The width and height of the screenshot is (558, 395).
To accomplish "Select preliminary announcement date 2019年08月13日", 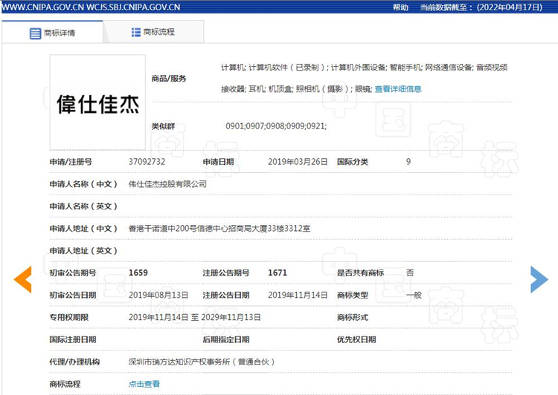I will tap(158, 296).
